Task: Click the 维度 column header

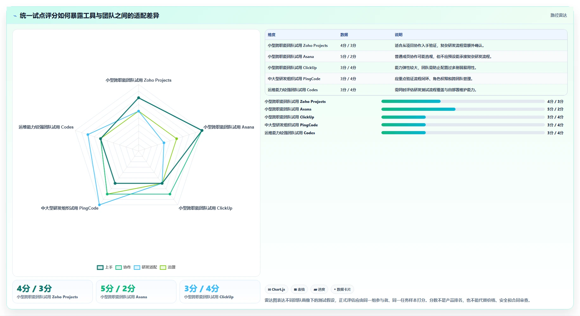Action: [271, 35]
